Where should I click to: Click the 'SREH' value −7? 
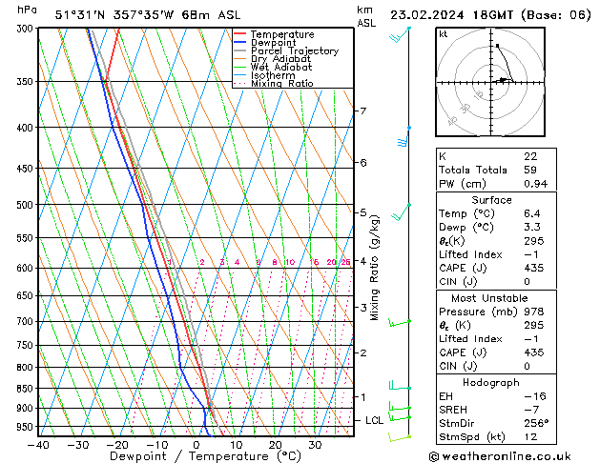[531, 410]
